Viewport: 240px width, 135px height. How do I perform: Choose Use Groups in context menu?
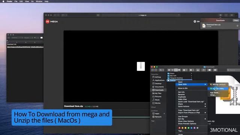pyautogui.click(x=191, y=117)
